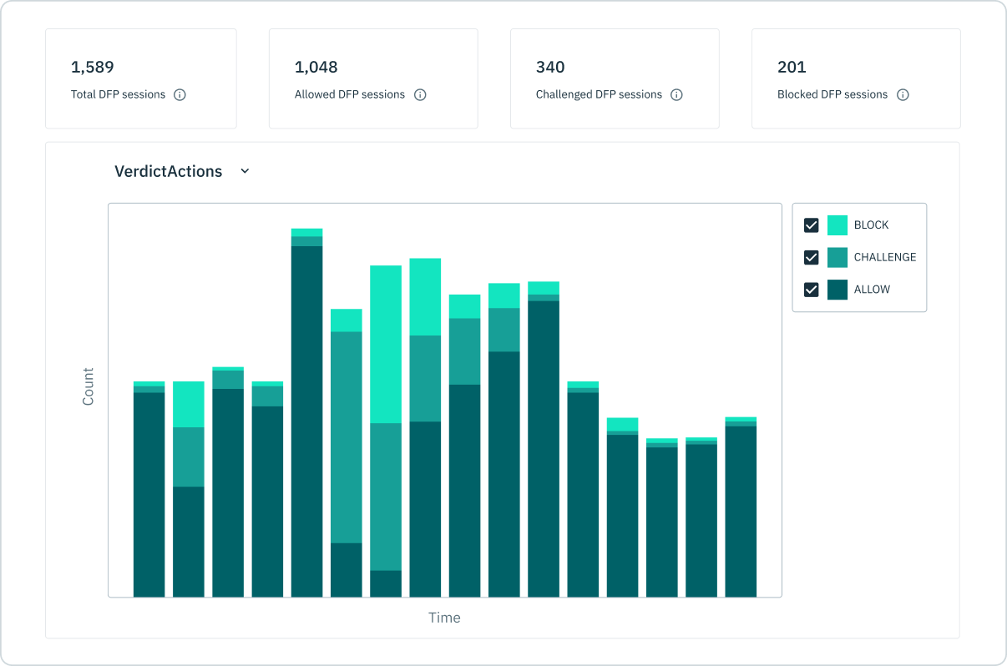The height and width of the screenshot is (666, 1007).
Task: Click the ALLOW legend color swatch
Action: coord(837,290)
